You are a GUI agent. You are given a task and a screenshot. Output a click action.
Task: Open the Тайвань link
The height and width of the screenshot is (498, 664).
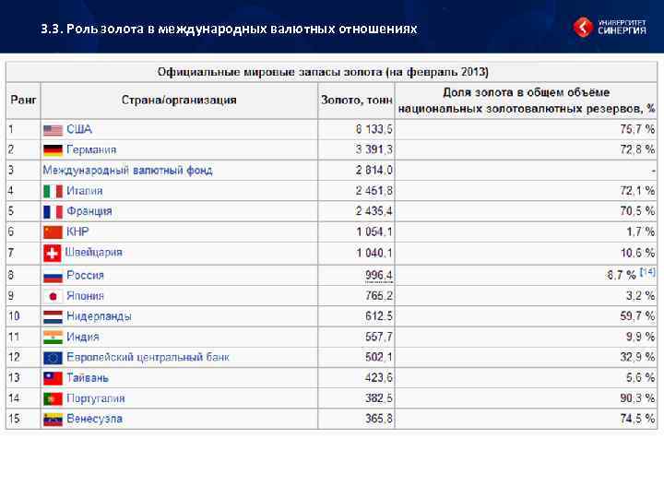pyautogui.click(x=88, y=378)
